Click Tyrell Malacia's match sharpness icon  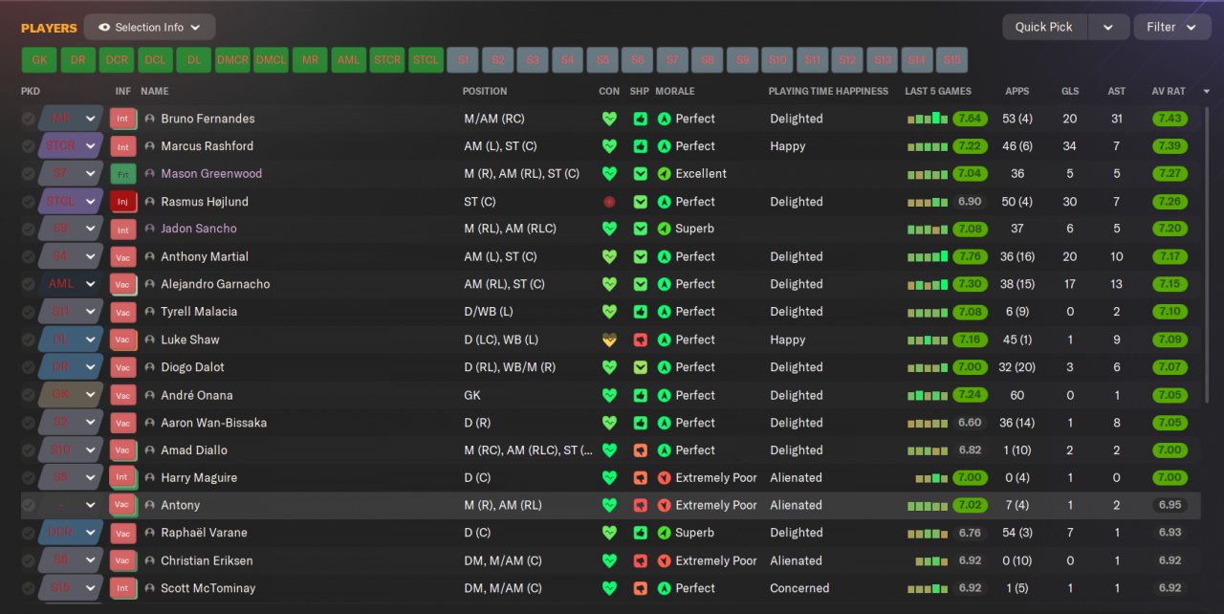(x=640, y=312)
